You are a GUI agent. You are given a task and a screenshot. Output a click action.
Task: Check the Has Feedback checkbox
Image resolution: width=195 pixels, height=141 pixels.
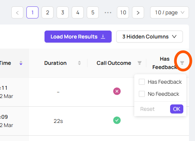pos(142,82)
